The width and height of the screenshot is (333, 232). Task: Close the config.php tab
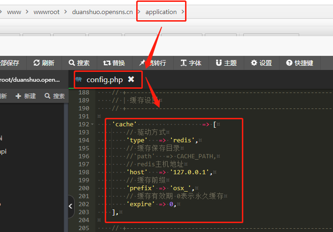click(x=131, y=79)
